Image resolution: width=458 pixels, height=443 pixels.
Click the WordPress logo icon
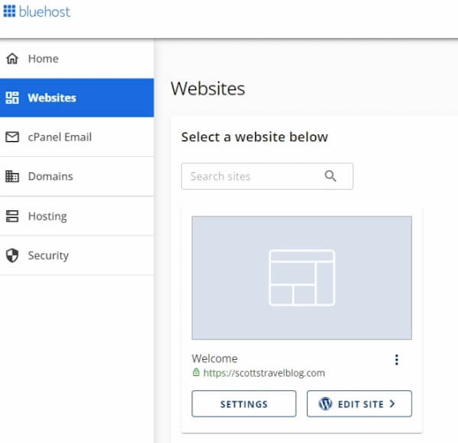(x=326, y=404)
